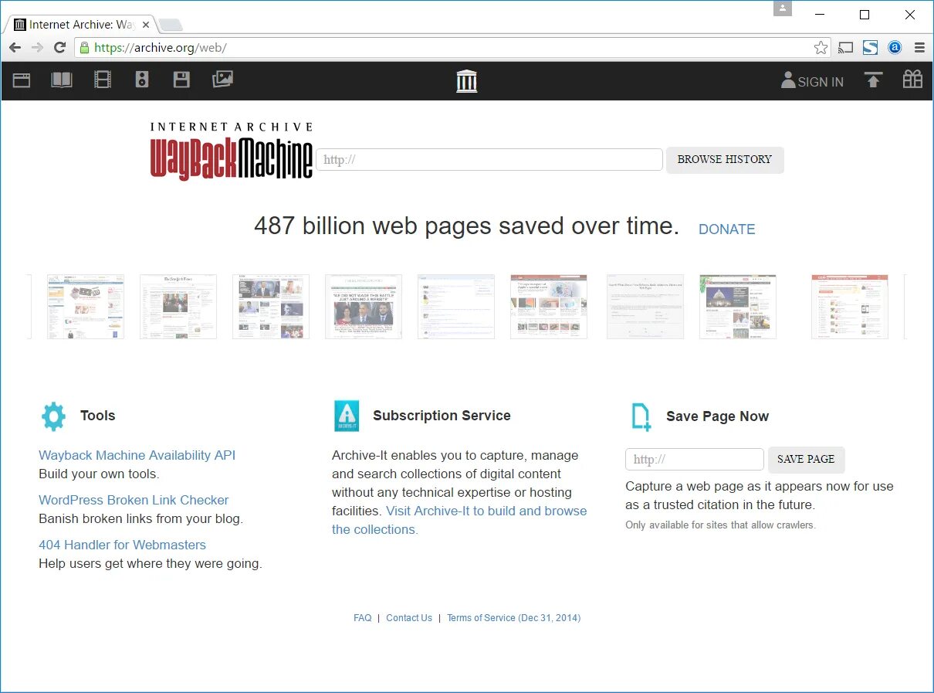The width and height of the screenshot is (934, 693).
Task: Select the Internet Archive: Wayback tab
Action: [81, 25]
